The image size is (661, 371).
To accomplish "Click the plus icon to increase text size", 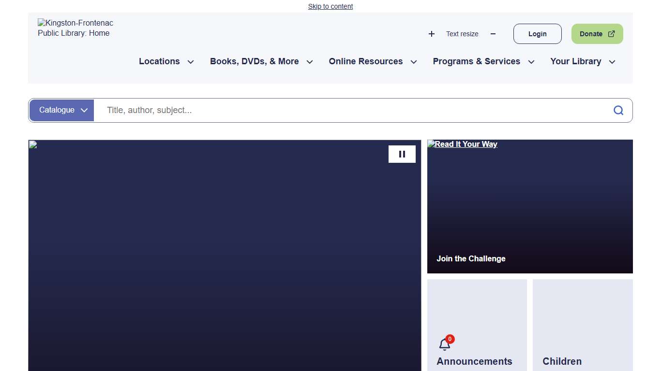I will pyautogui.click(x=432, y=34).
